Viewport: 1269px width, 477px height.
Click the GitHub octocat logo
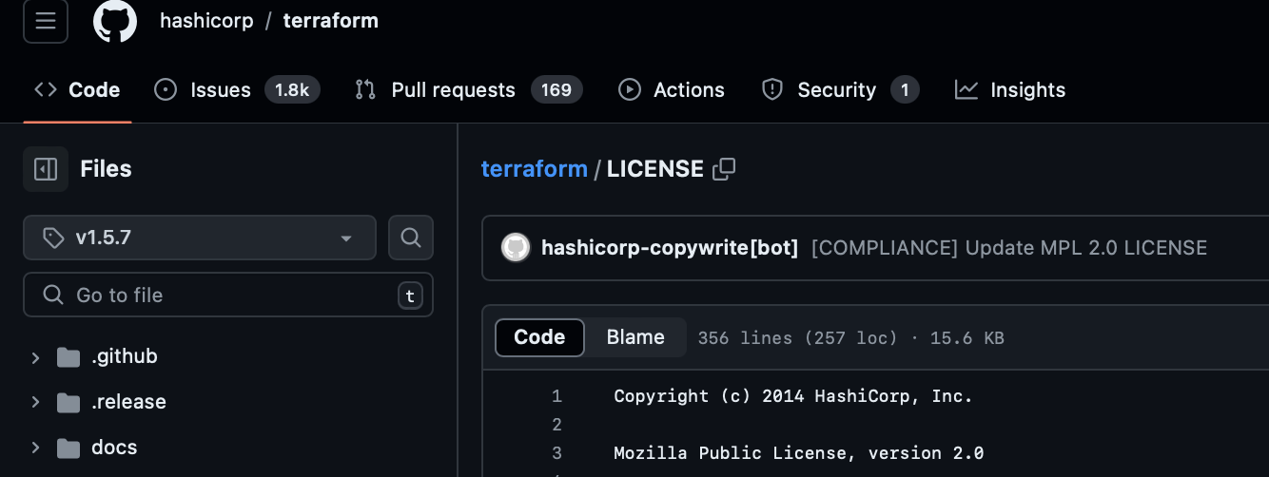tap(115, 21)
